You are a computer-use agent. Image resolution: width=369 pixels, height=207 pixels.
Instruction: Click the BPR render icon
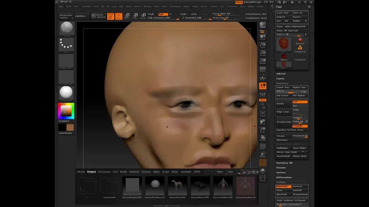263,26
